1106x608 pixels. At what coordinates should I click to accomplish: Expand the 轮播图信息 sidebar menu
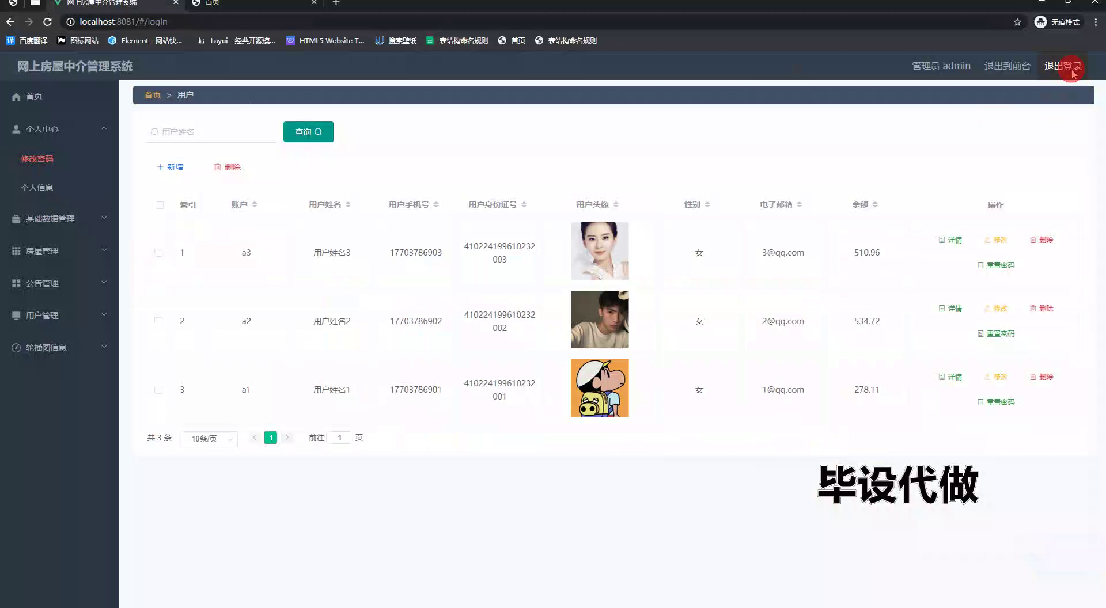tap(59, 347)
